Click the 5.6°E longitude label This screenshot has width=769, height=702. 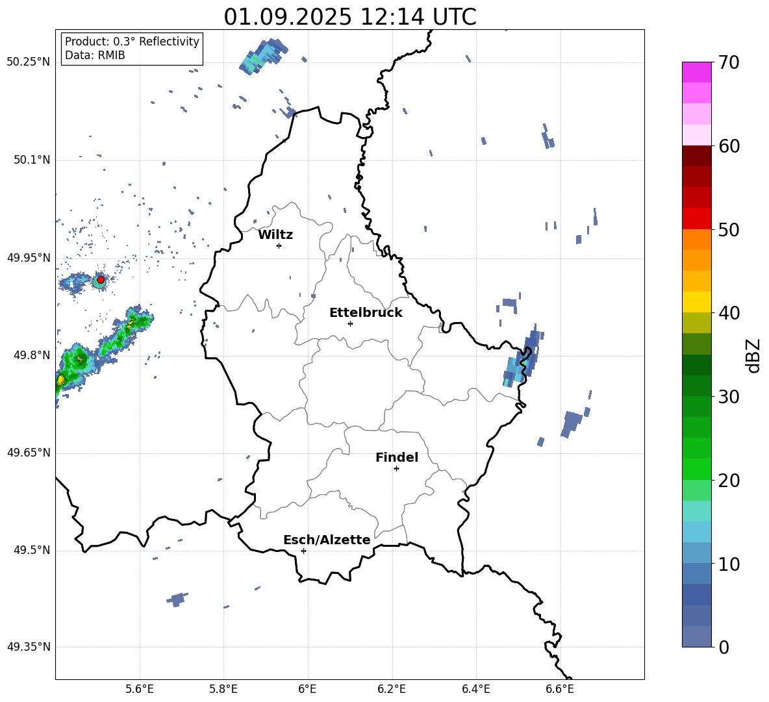[x=139, y=689]
